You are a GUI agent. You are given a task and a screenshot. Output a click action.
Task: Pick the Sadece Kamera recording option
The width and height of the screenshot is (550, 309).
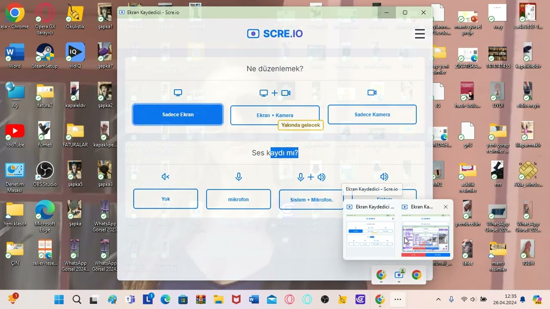372,115
